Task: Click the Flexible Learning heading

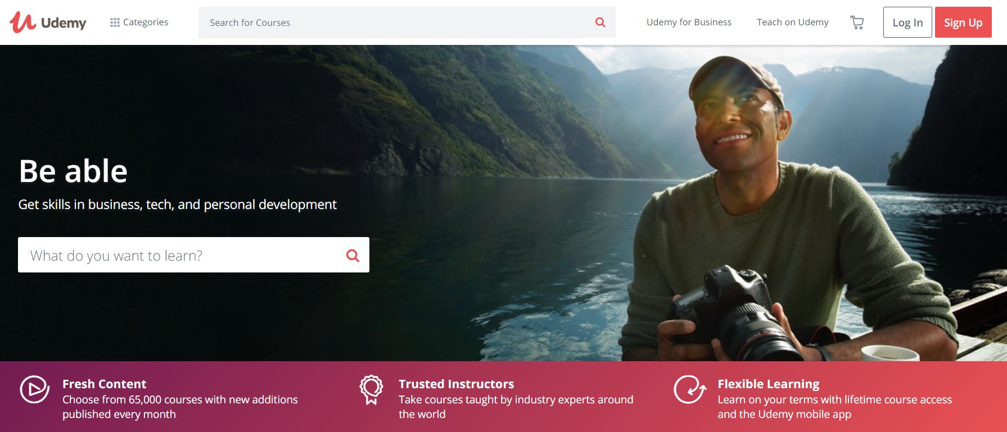Action: pyautogui.click(x=768, y=384)
